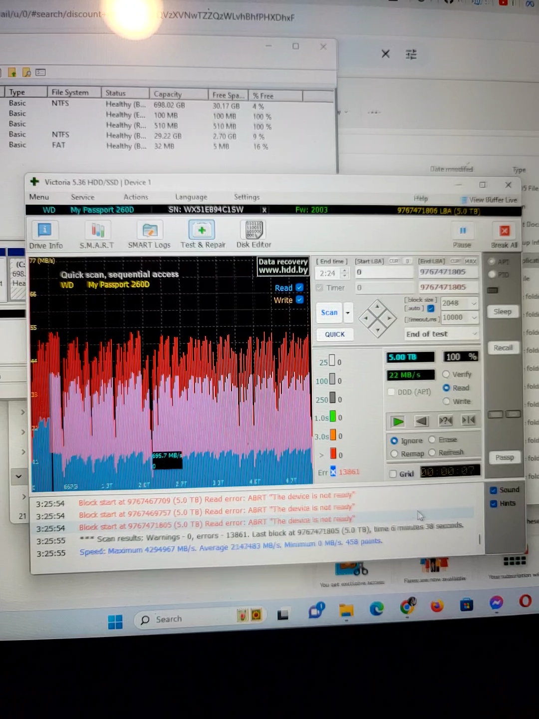
Task: Open Drive Info in Victoria toolbar
Action: click(45, 235)
